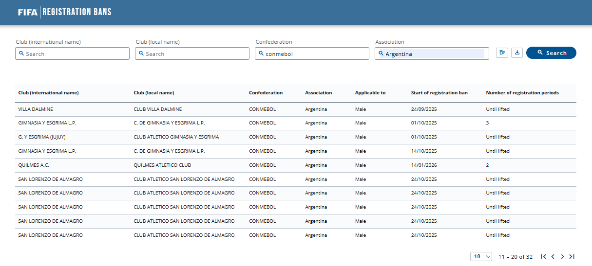The width and height of the screenshot is (592, 266).
Task: Open the rows-per-page dropdown showing 10
Action: (481, 256)
